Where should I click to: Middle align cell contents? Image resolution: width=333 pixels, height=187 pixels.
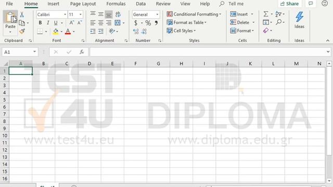tap(100, 14)
